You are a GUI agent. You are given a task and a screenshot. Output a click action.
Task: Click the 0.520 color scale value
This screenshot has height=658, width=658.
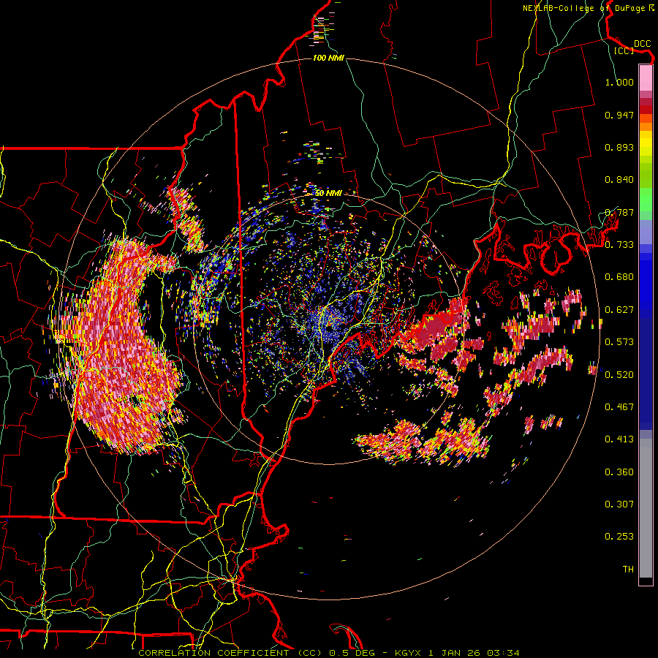point(619,375)
